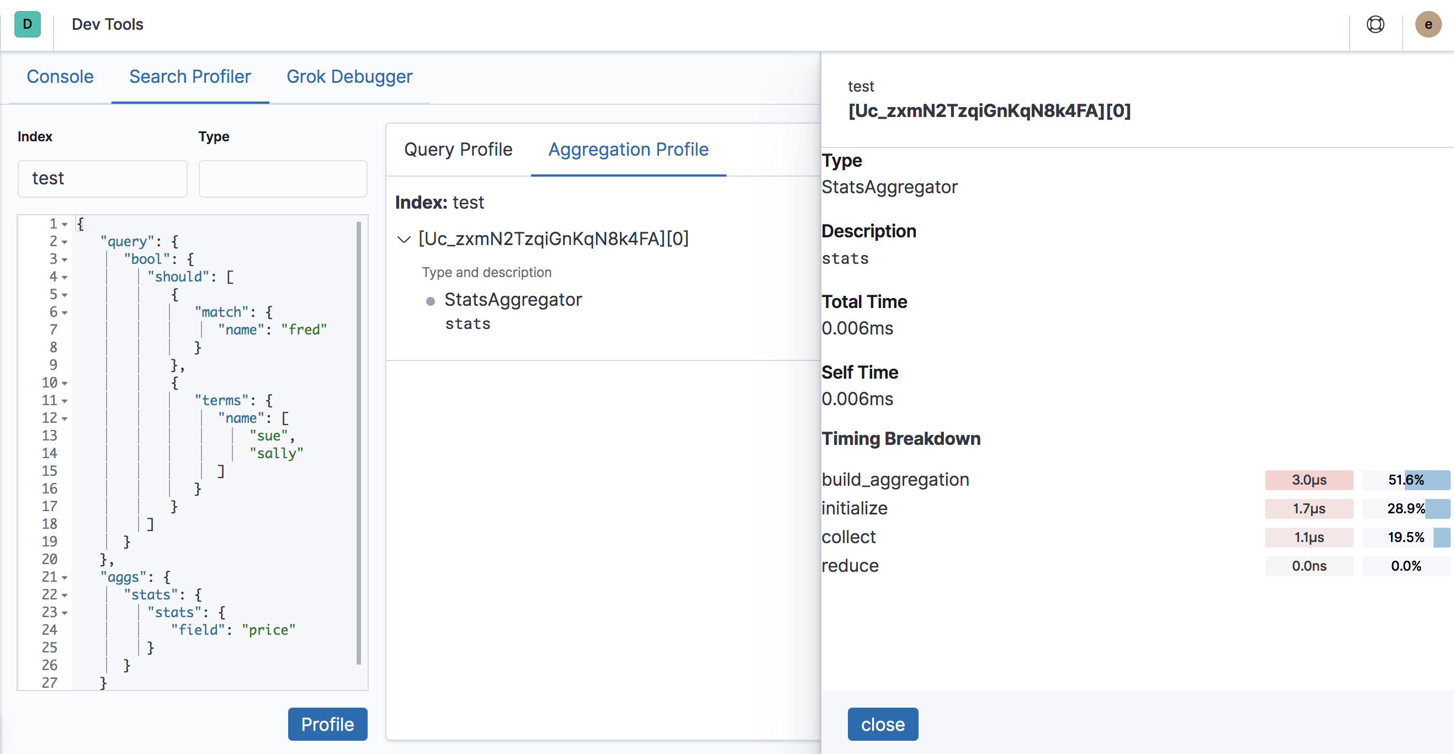Click the Index input field with test
Image resolution: width=1454 pixels, height=754 pixels.
coord(102,178)
